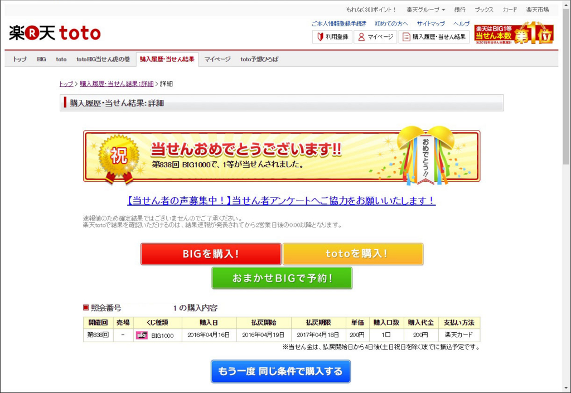The height and width of the screenshot is (393, 571).
Task: Click the 購入履歴・当せん結果 header button
Action: pyautogui.click(x=434, y=37)
